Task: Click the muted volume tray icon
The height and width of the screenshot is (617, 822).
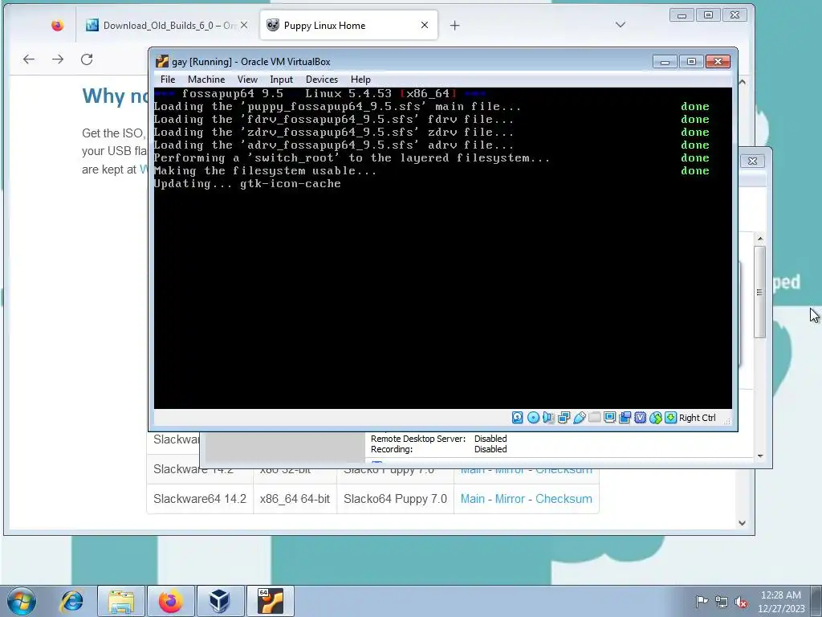Action: pyautogui.click(x=741, y=602)
